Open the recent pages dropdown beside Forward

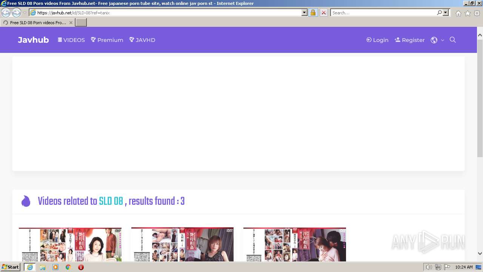pos(25,13)
